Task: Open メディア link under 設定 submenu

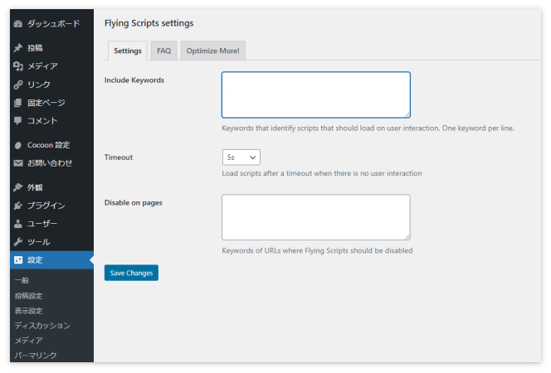Action: tap(29, 341)
